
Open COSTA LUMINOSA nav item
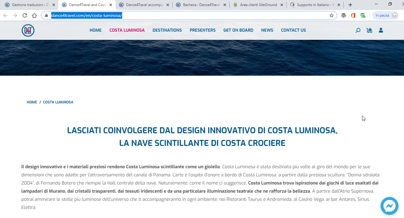tap(127, 30)
